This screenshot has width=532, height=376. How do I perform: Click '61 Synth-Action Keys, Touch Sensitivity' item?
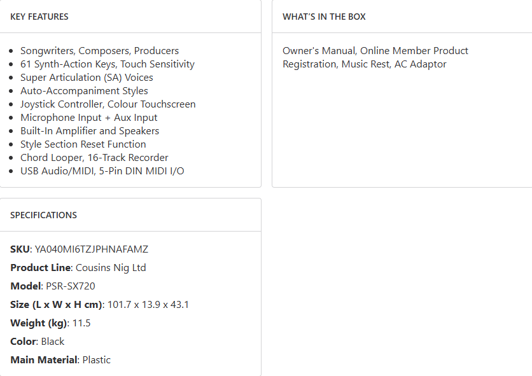pyautogui.click(x=107, y=64)
